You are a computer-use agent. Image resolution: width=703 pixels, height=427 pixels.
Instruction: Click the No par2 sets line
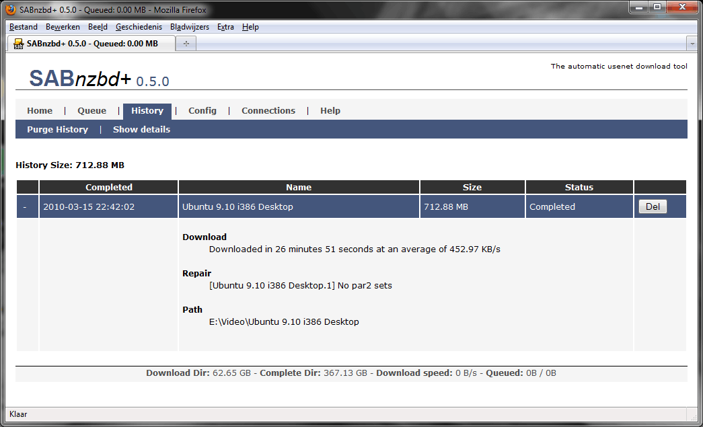[301, 285]
